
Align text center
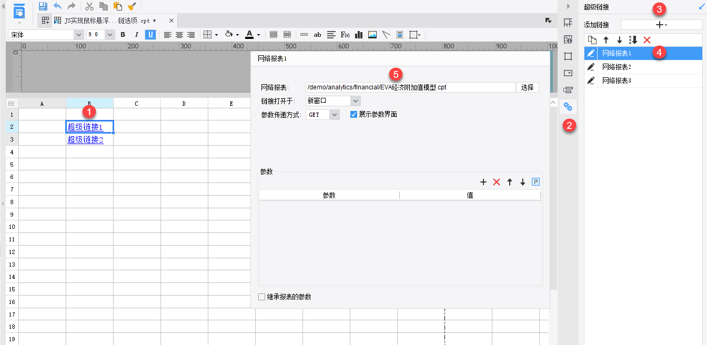179,35
